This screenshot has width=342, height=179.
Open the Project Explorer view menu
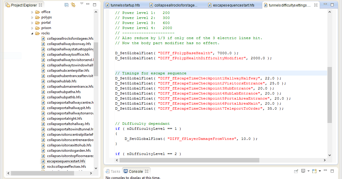(x=82, y=4)
